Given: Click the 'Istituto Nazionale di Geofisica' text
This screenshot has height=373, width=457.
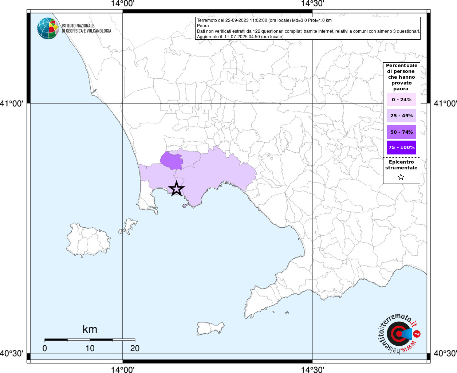Looking at the screenshot, I should (x=86, y=28).
